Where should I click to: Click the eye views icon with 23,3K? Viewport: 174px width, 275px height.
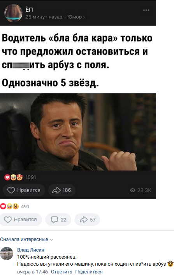[133, 190]
